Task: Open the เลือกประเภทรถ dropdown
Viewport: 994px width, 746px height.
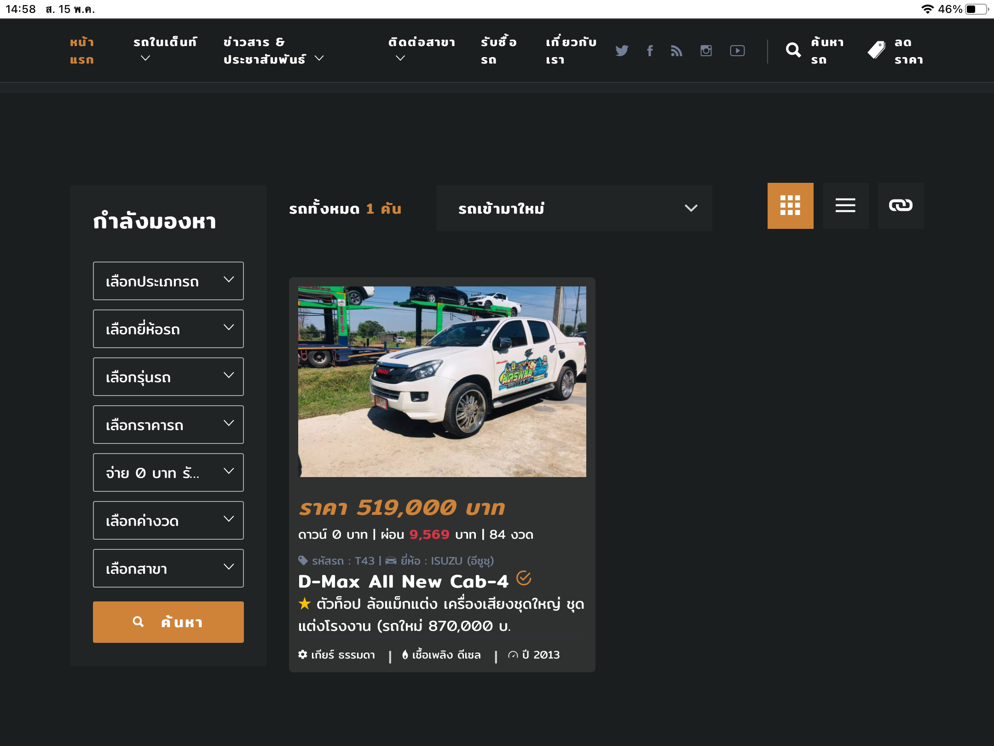Action: point(168,281)
